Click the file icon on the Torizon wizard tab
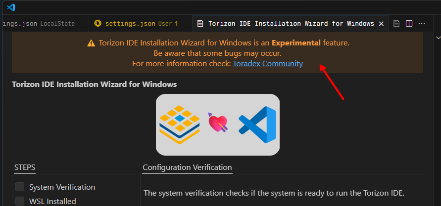 [200, 23]
